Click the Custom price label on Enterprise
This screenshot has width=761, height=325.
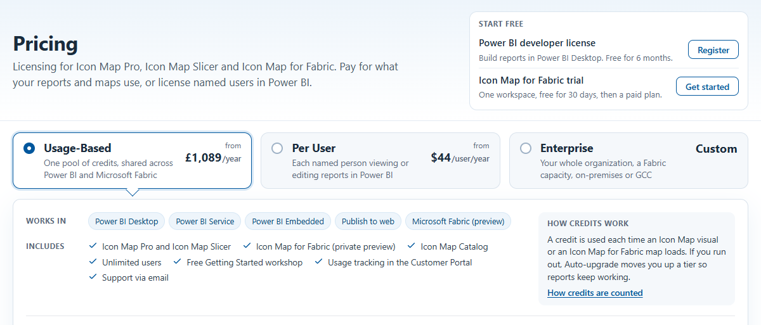[716, 149]
